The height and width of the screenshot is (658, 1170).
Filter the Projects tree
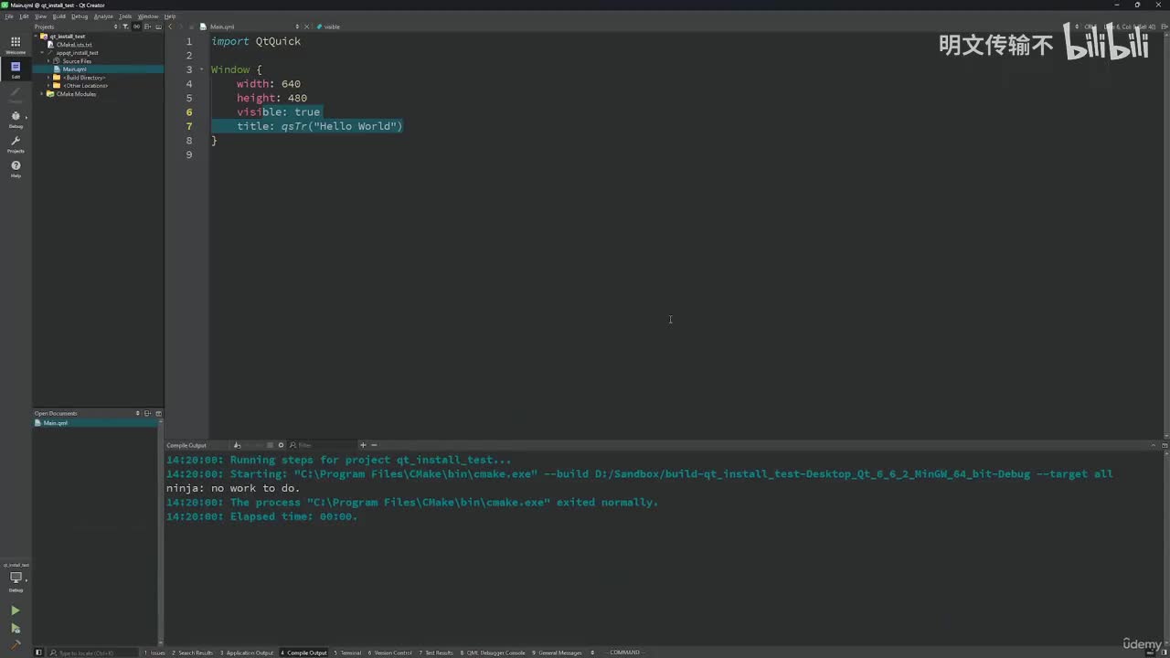pos(125,27)
